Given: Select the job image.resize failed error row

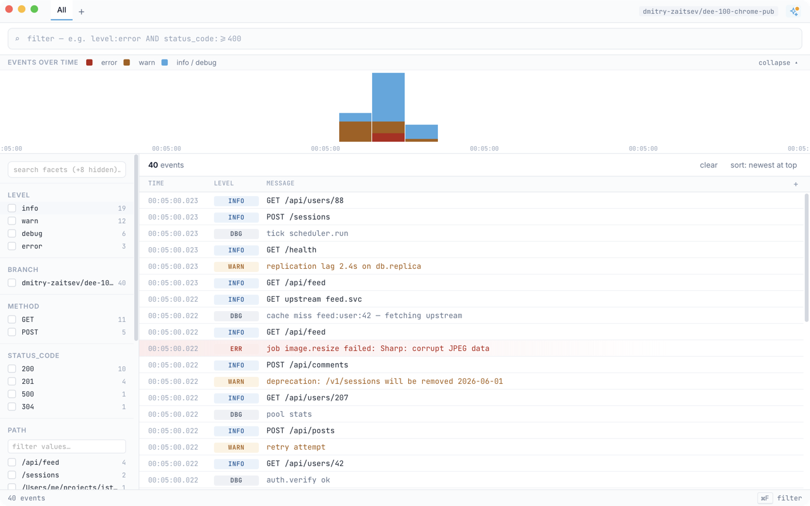Looking at the screenshot, I should [x=471, y=349].
